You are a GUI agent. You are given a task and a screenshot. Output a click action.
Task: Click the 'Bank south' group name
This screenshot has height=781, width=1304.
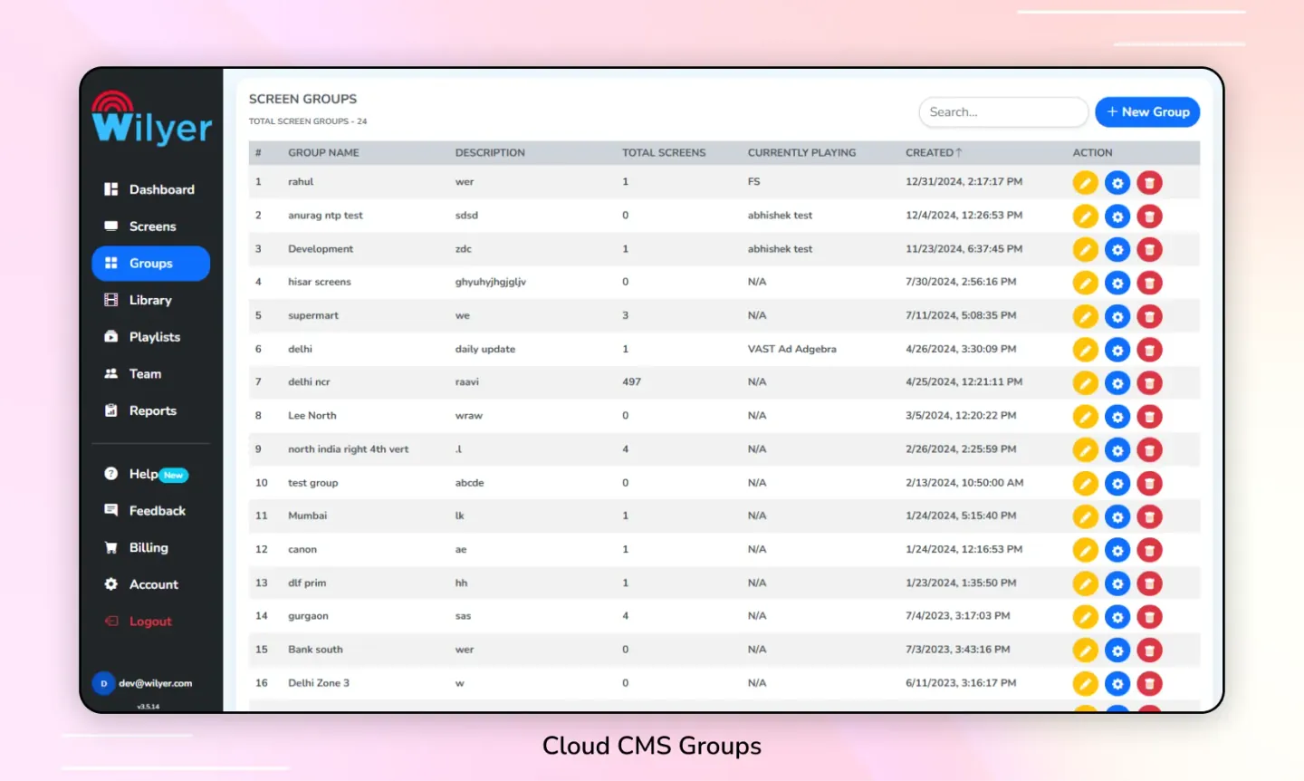click(315, 650)
